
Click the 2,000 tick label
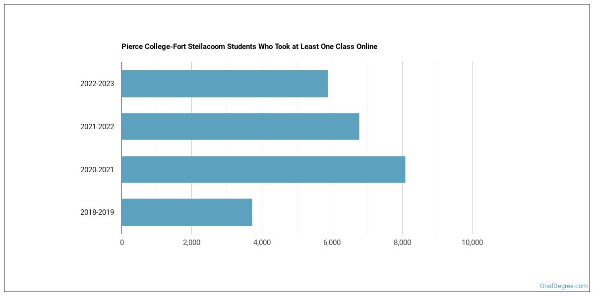191,243
